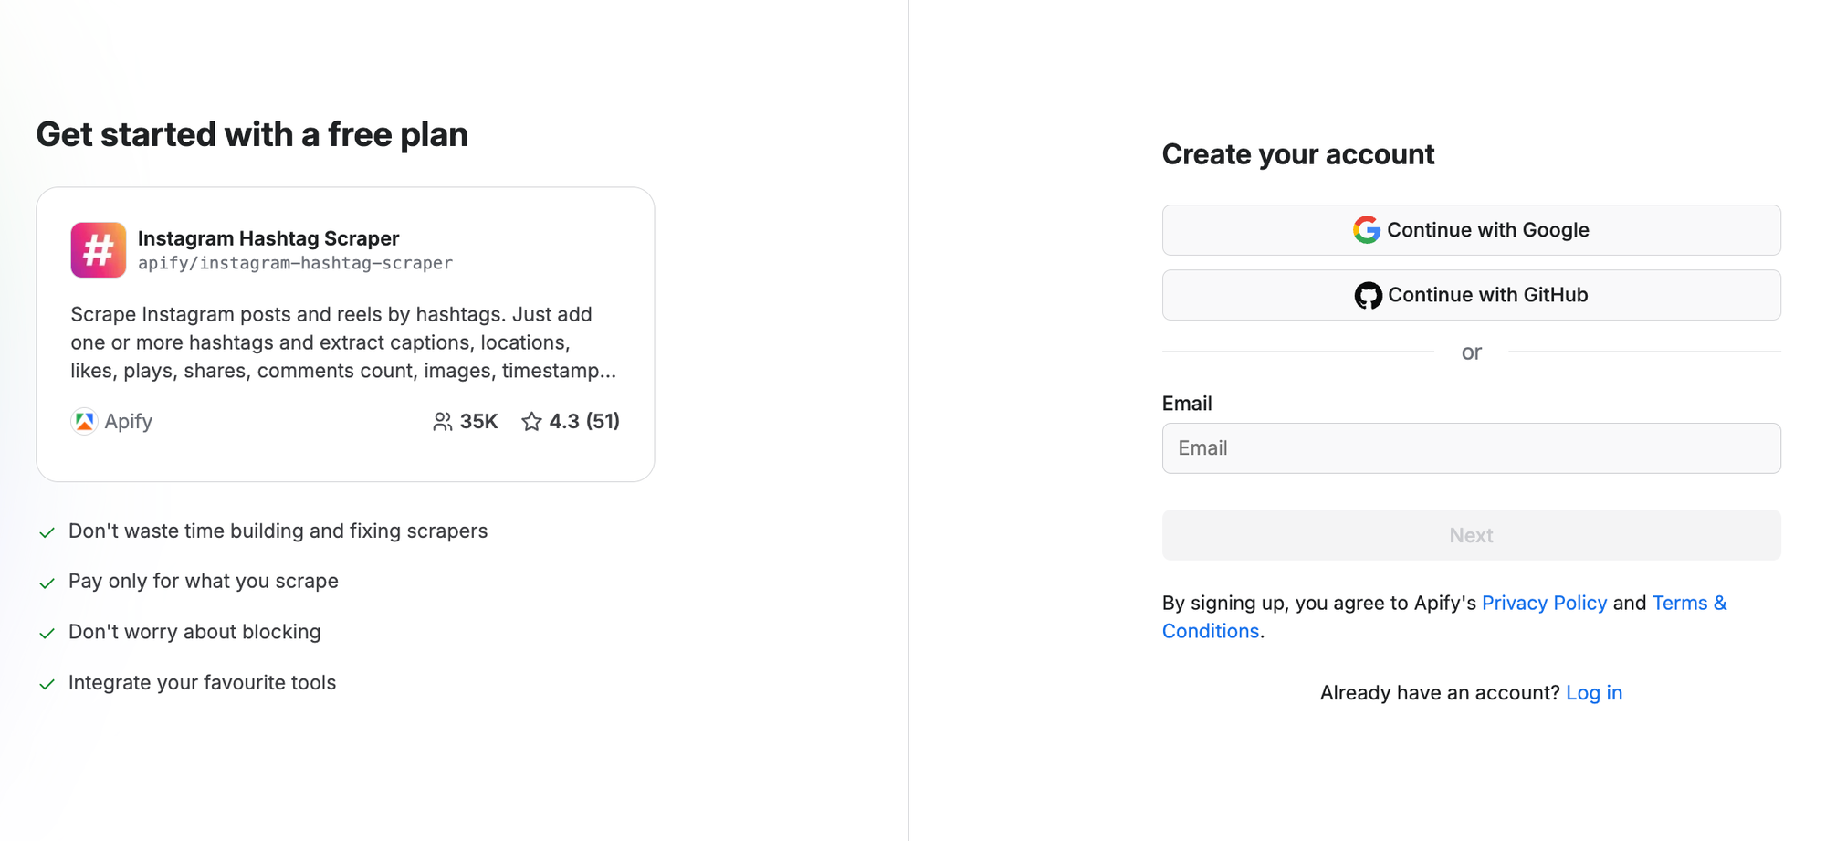Click the star icon next to the rating
This screenshot has height=841, width=1826.
(532, 421)
